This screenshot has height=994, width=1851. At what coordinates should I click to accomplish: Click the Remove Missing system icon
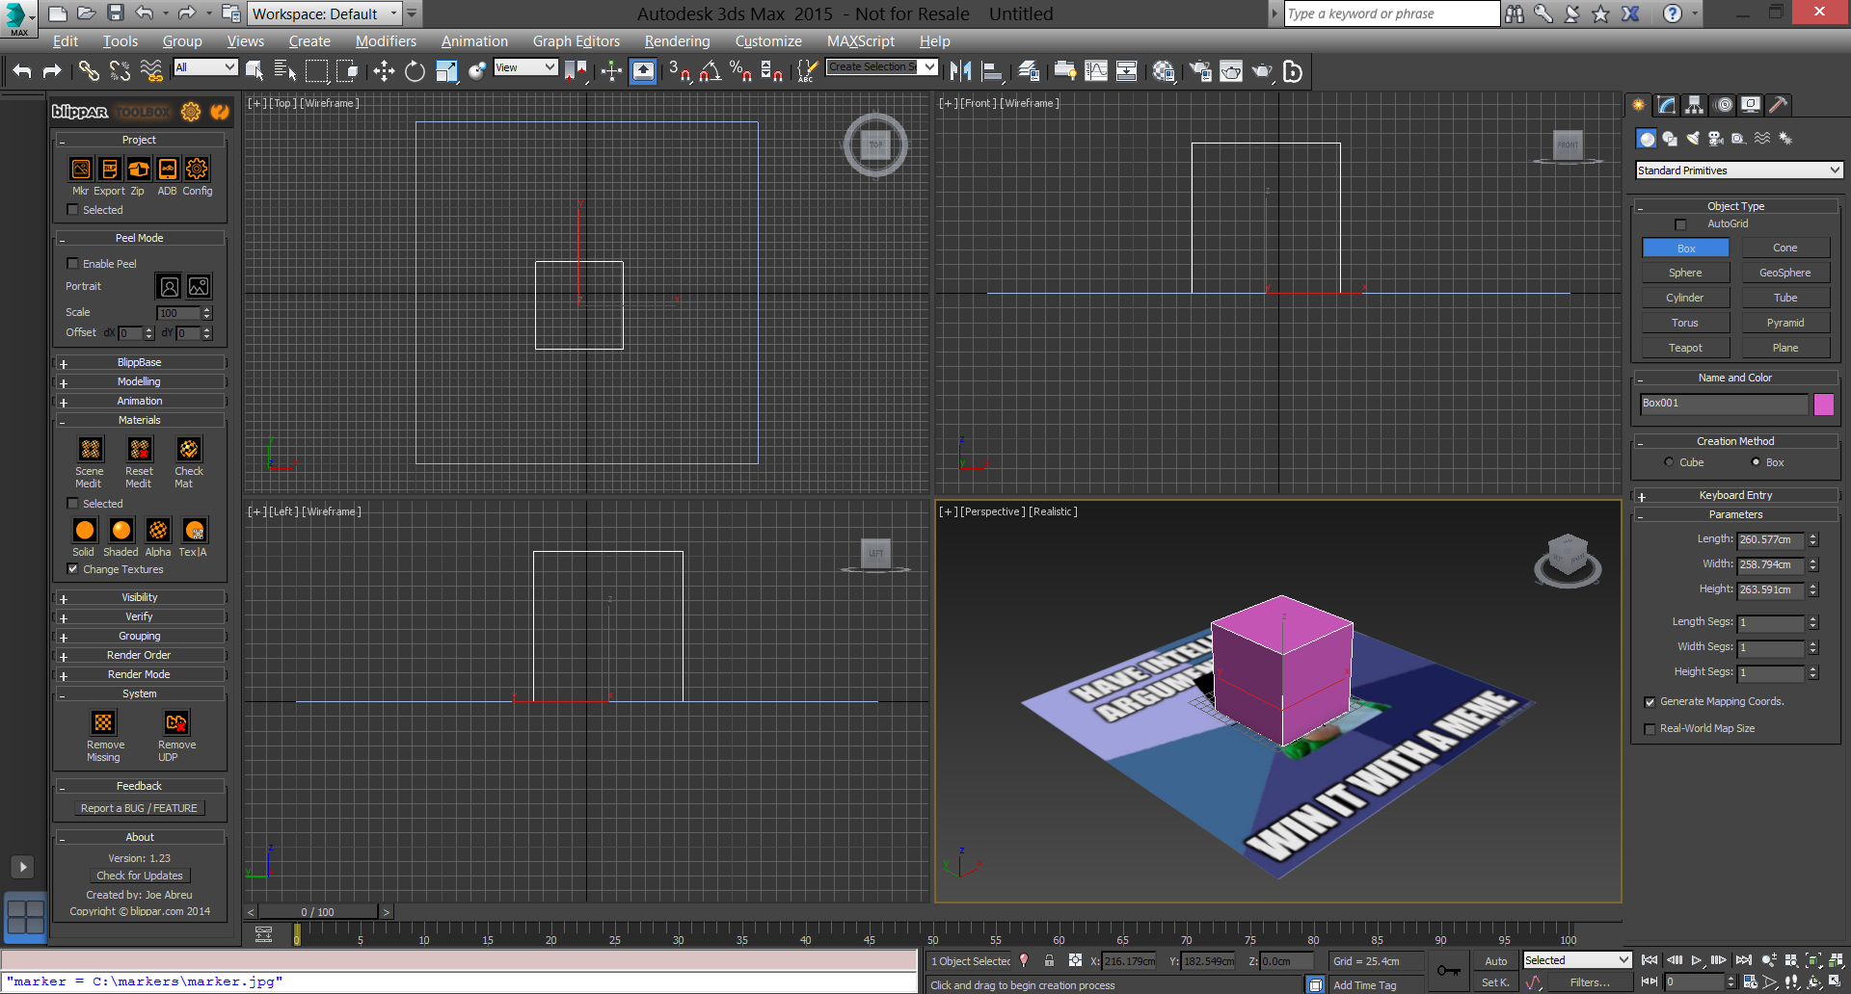pyautogui.click(x=103, y=722)
